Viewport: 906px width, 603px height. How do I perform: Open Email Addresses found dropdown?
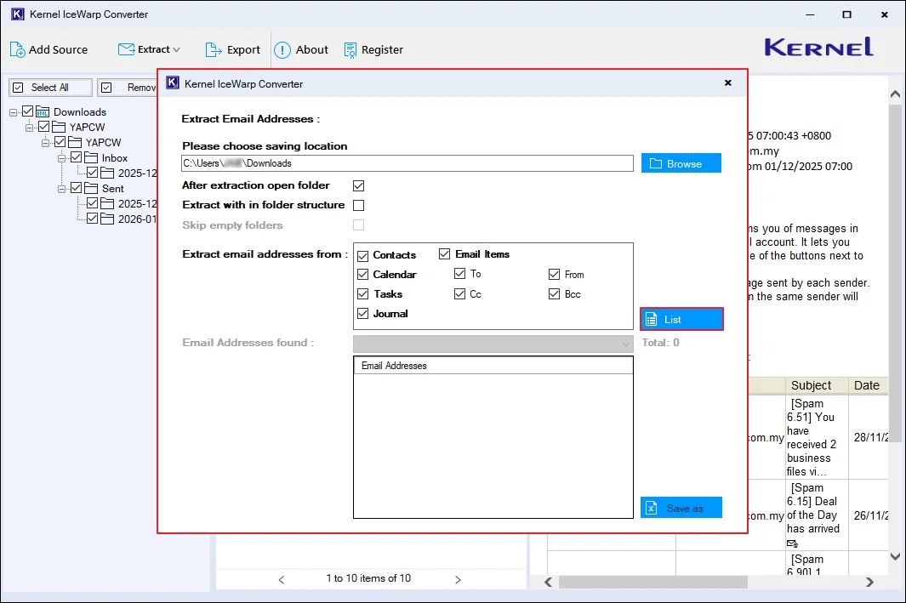pyautogui.click(x=493, y=344)
